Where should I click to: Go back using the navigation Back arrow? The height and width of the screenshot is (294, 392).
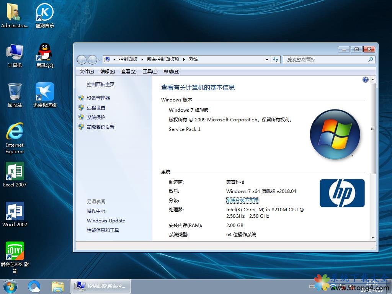point(82,60)
